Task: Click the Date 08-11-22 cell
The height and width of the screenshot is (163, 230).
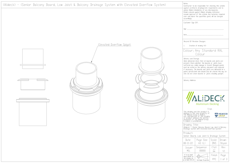Action: 188,141
